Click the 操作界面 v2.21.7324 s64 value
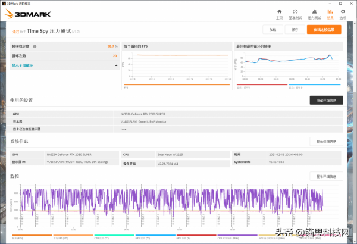 (x=168, y=164)
